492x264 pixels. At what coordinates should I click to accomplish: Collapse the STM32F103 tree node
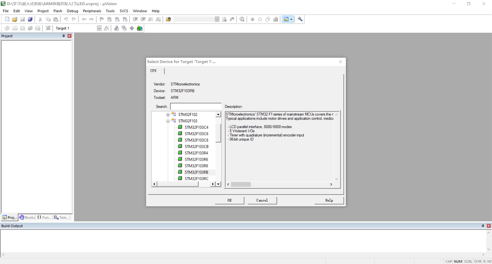pos(168,121)
